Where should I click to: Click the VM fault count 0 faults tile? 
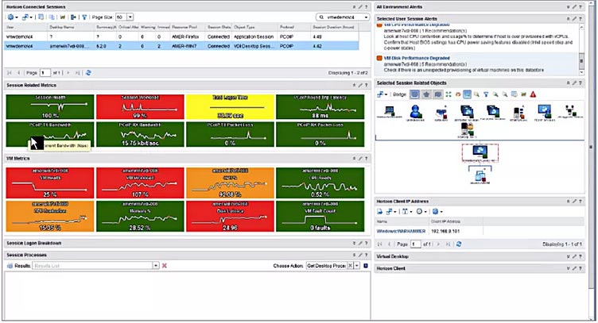tap(320, 216)
